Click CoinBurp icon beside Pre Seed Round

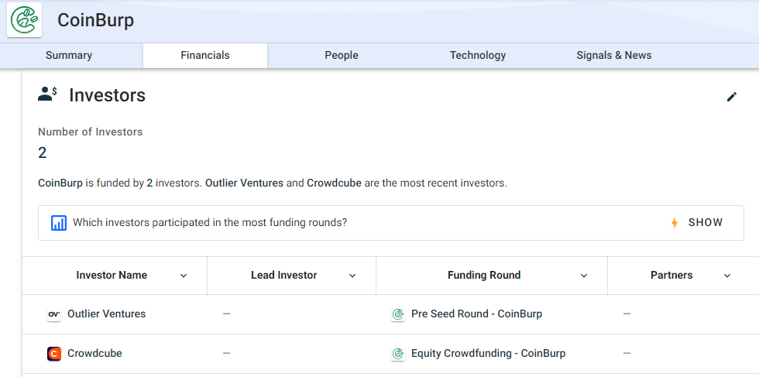click(x=398, y=314)
